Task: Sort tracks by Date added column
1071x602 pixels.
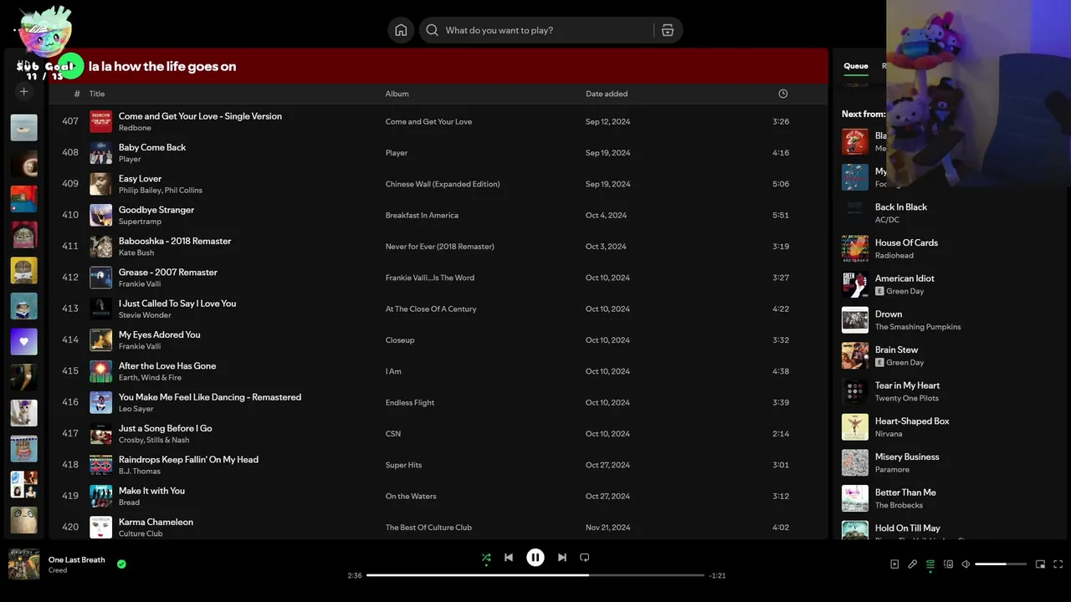Action: pos(607,94)
